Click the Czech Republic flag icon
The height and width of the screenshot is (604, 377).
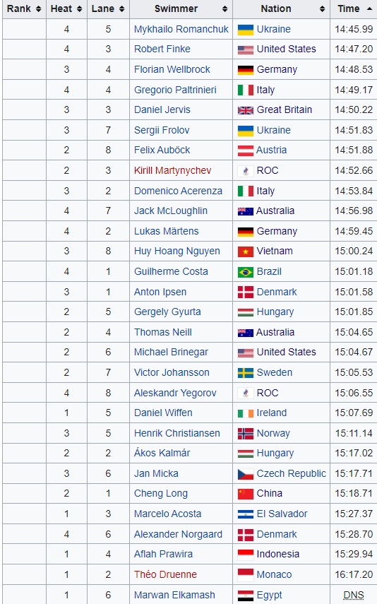(x=245, y=475)
